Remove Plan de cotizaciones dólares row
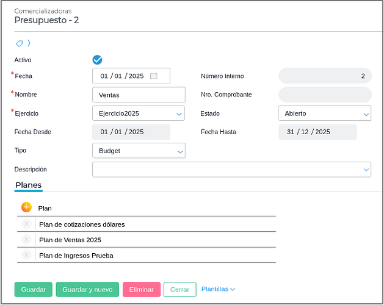Image resolution: width=384 pixels, height=305 pixels. point(26,224)
